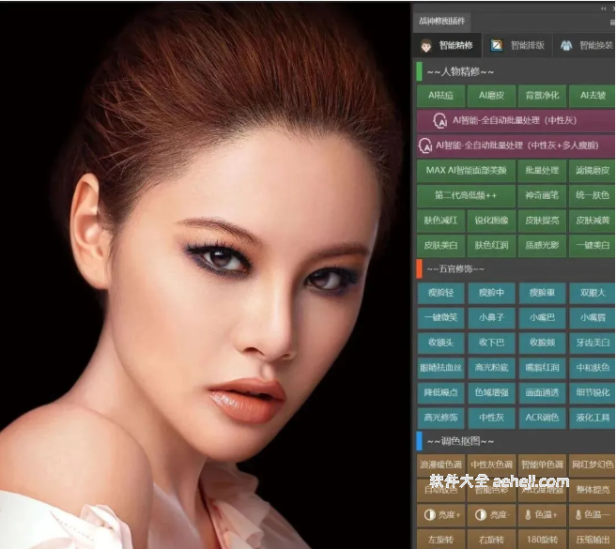Image resolution: width=616 pixels, height=549 pixels.
Task: Click the 亮度- brightness decrease button
Action: tap(491, 515)
